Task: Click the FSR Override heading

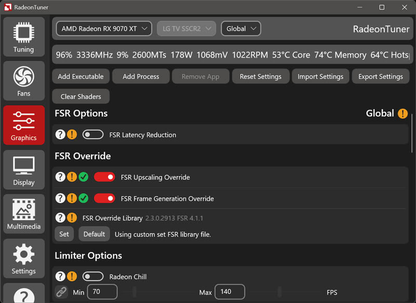Action: click(83, 156)
